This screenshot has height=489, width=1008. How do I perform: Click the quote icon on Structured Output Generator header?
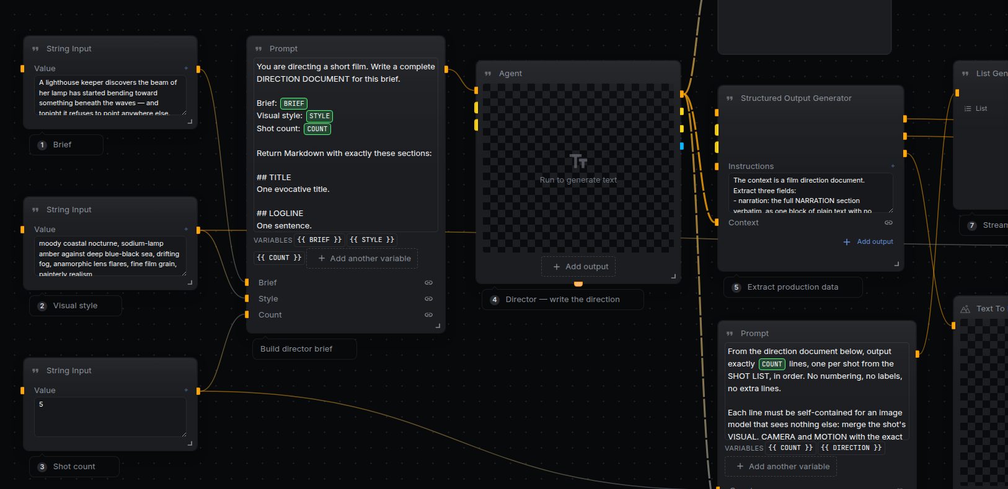[730, 98]
